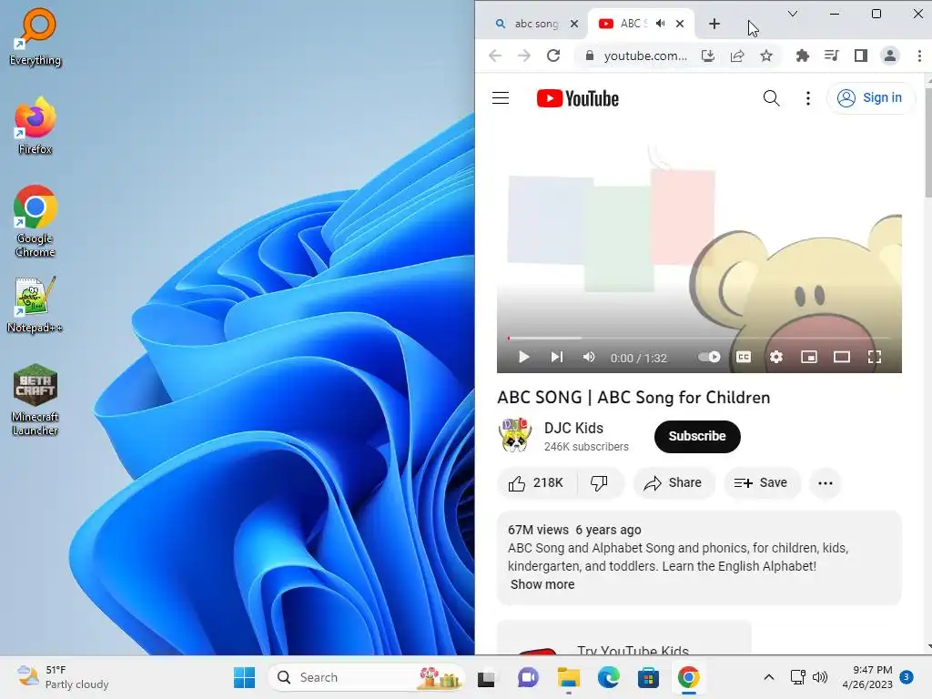The width and height of the screenshot is (932, 699).
Task: Open Chrome profile avatar
Action: pos(890,56)
